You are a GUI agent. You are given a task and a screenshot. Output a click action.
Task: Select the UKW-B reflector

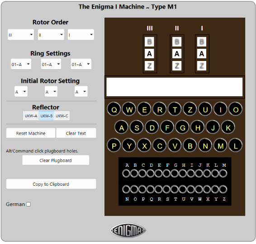click(47, 116)
